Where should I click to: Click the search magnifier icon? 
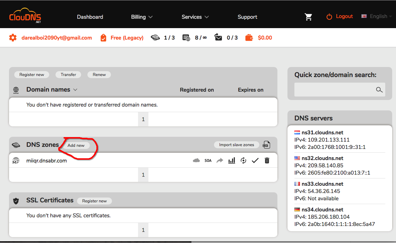(379, 90)
